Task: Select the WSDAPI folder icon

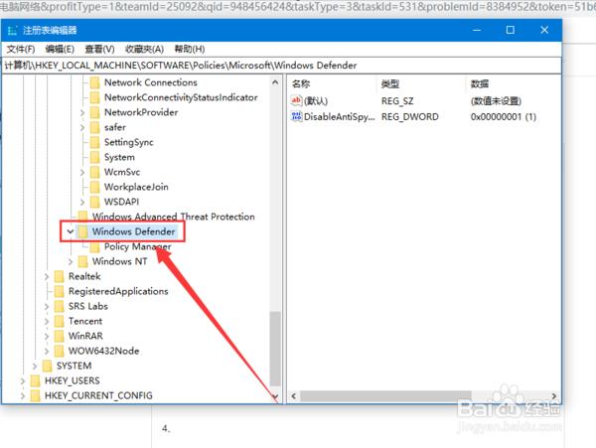Action: pos(95,202)
